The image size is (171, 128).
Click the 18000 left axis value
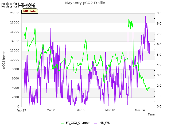15,22
